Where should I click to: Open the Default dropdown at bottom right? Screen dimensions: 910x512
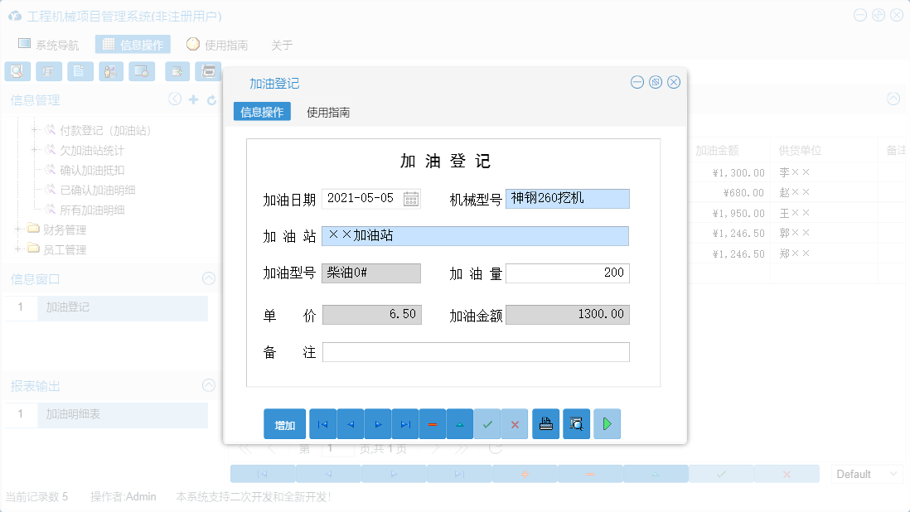866,473
